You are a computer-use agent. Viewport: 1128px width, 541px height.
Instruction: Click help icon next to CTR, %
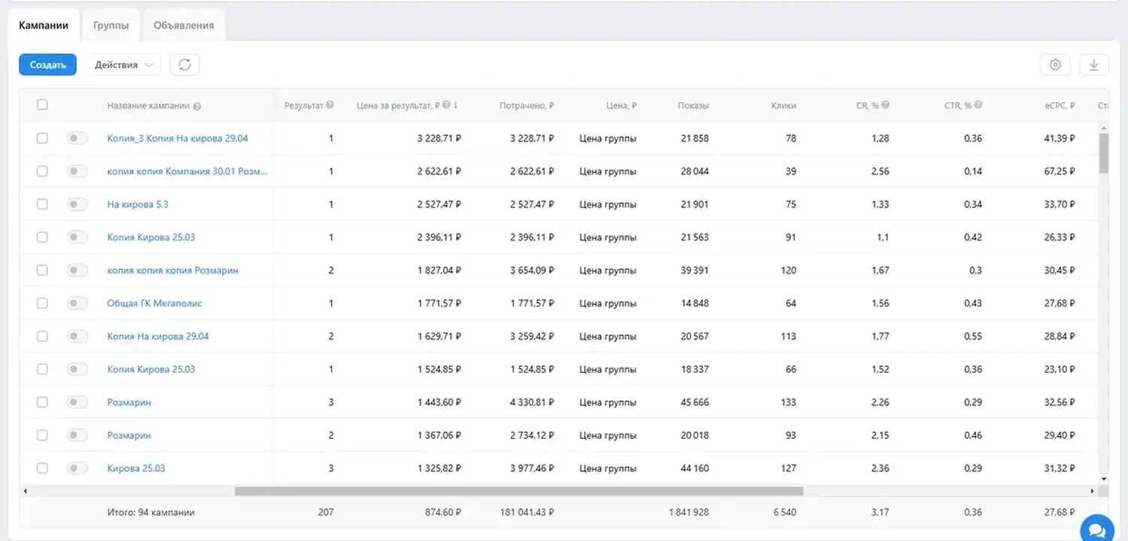tap(978, 105)
